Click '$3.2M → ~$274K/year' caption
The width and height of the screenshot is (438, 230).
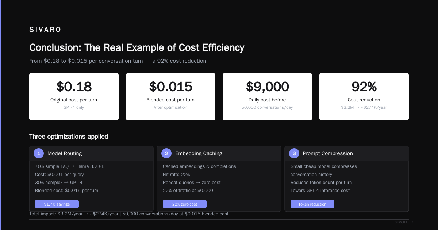(364, 107)
